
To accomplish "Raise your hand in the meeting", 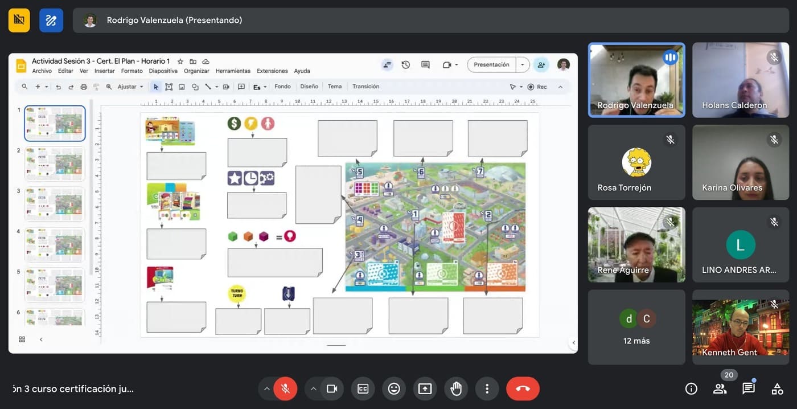I will (456, 388).
